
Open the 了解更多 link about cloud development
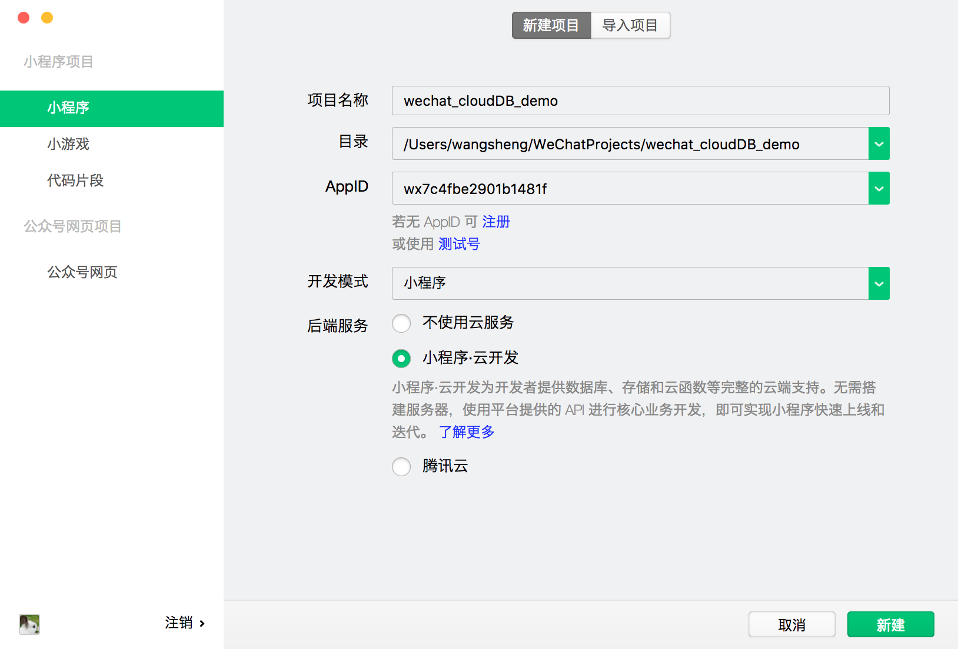point(465,432)
